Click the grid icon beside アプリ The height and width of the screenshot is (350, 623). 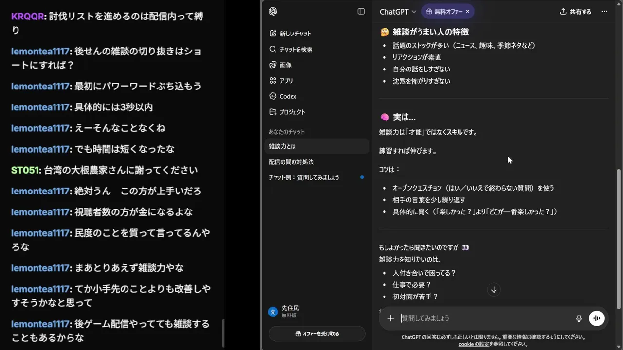273,81
